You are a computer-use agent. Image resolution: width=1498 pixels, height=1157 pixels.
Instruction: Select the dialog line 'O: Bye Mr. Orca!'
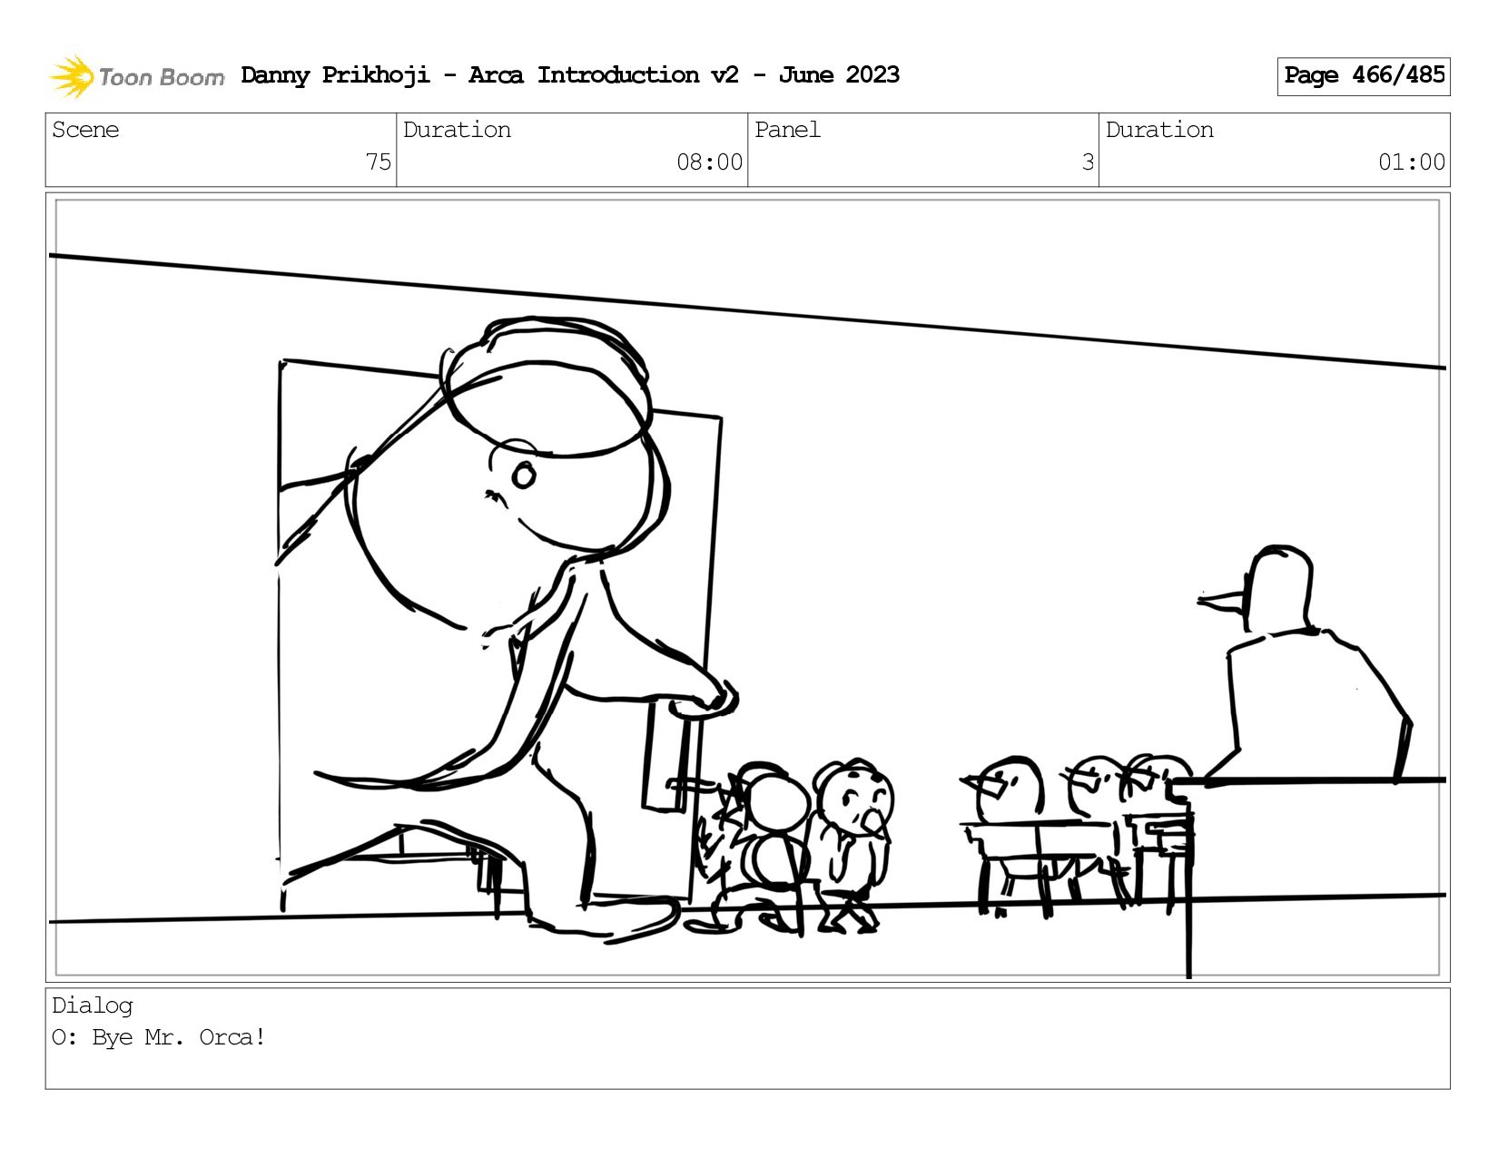(x=159, y=1037)
